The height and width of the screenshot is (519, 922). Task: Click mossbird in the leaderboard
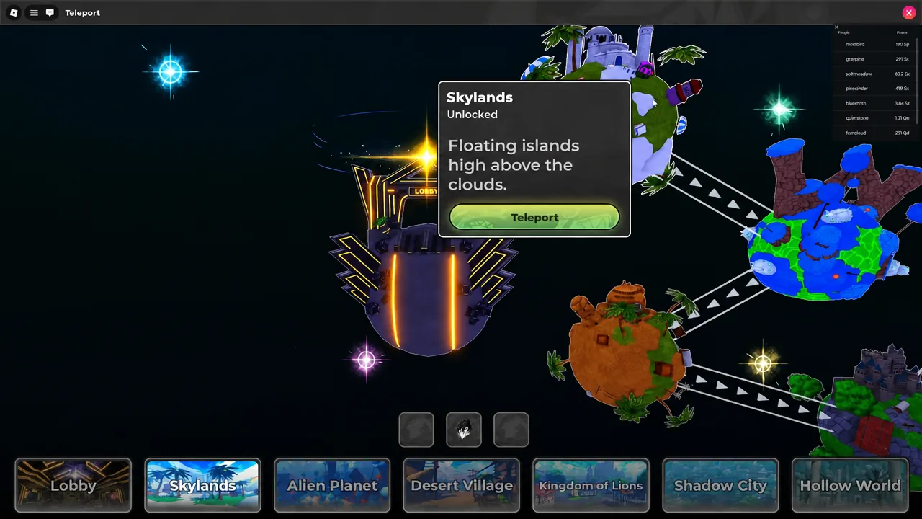tap(855, 45)
